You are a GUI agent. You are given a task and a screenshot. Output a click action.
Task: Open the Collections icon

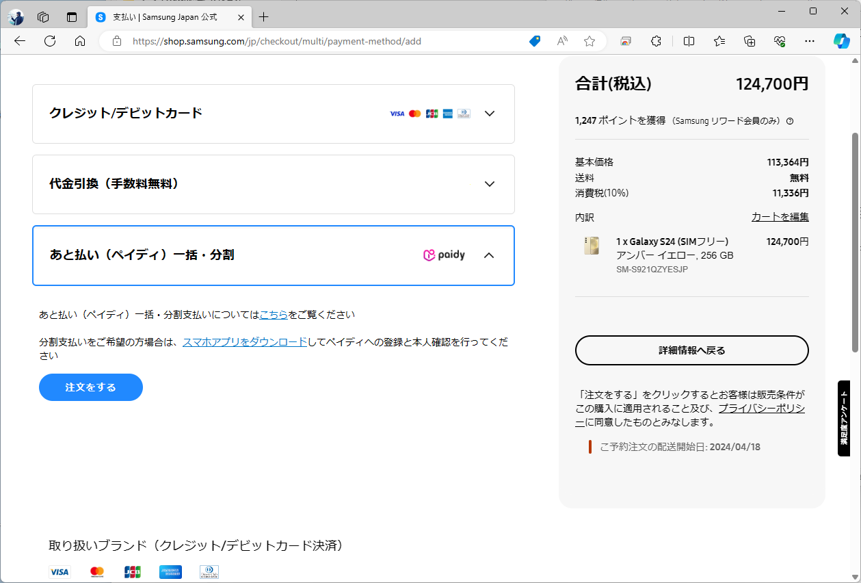click(750, 41)
